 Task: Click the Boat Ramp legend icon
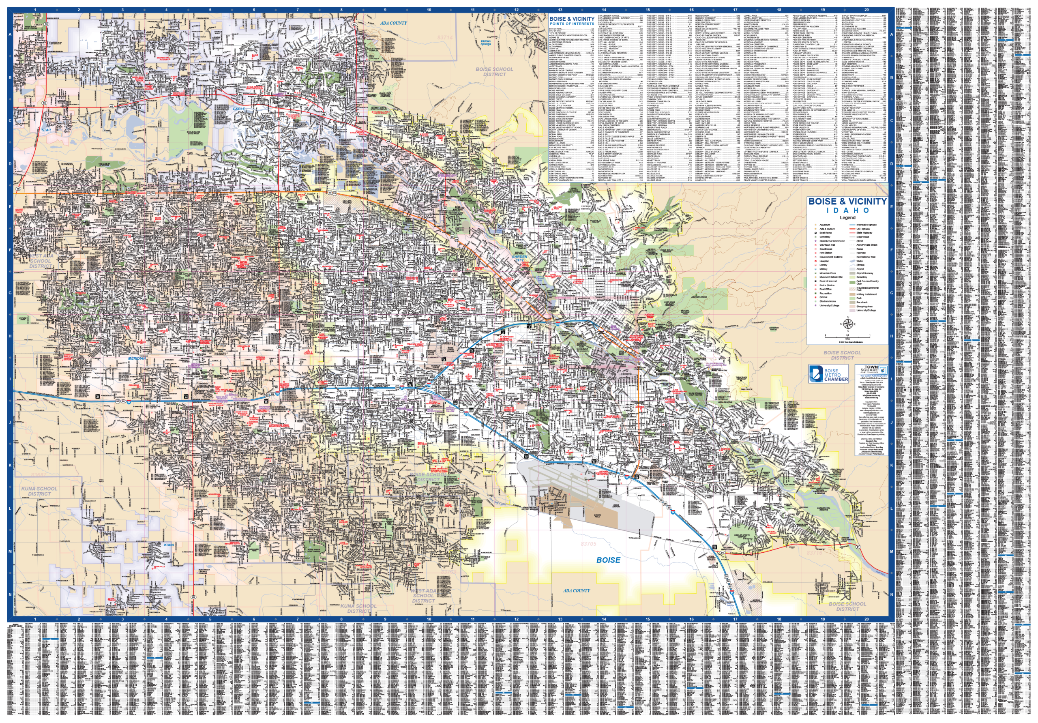815,233
